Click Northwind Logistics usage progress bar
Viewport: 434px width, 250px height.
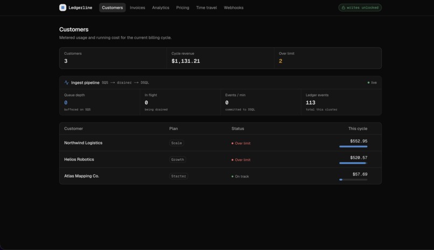click(353, 146)
